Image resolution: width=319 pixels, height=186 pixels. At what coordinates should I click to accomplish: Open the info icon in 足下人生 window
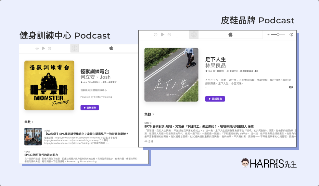[x=291, y=35]
